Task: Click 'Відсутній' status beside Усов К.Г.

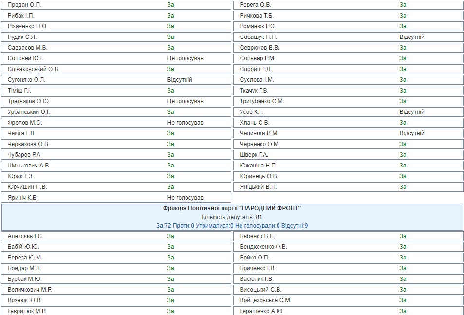Action: point(412,112)
